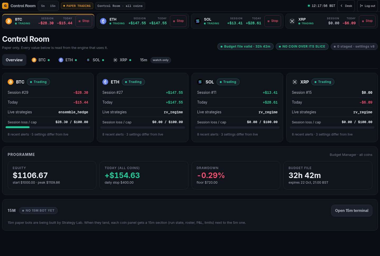Viewport: 380px width, 256px height.
Task: Open the SOL coin tab
Action: 95,60
